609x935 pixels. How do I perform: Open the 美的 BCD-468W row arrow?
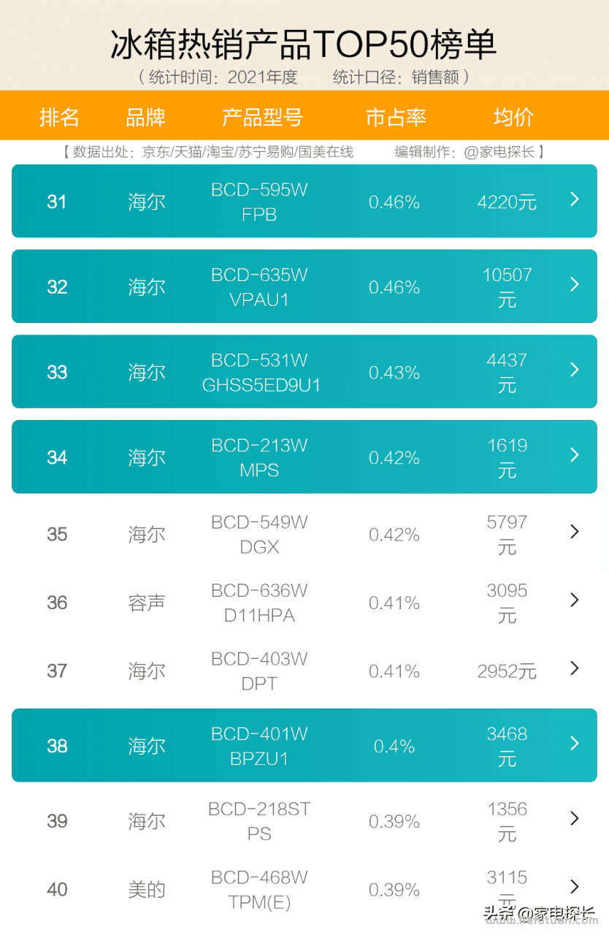(575, 887)
